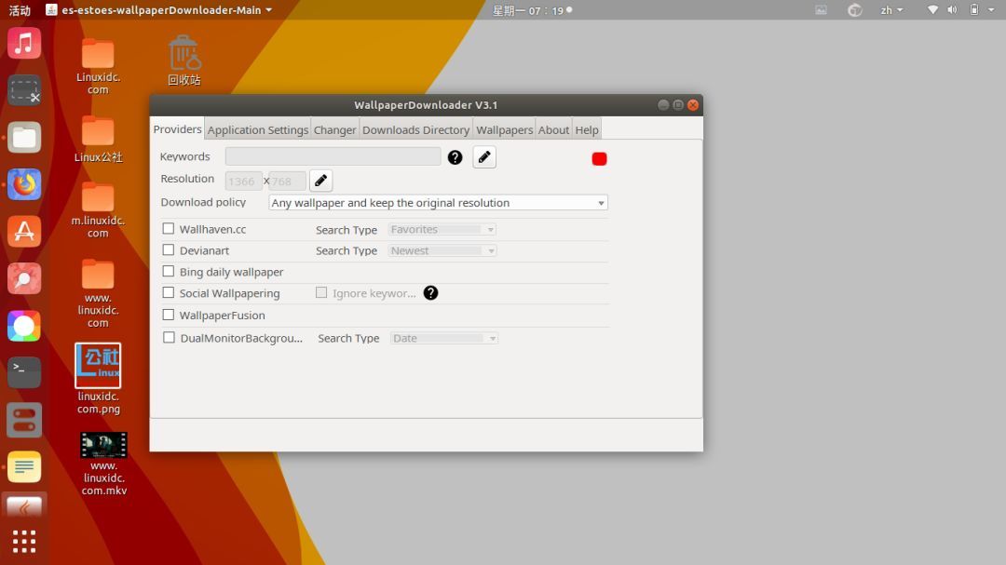
Task: Launch Firefox from the dock
Action: [x=24, y=184]
